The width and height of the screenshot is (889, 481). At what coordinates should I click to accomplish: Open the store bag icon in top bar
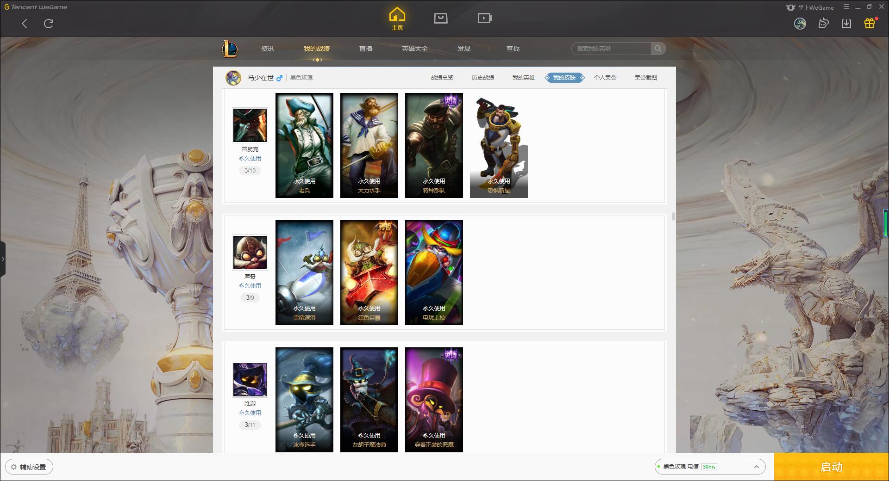pyautogui.click(x=440, y=18)
